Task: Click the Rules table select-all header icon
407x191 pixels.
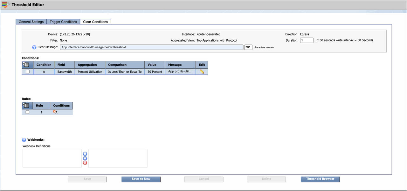Action: click(x=26, y=106)
